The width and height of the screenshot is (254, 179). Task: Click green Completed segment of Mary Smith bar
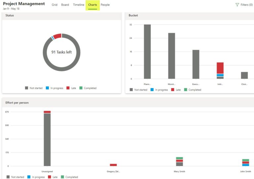tap(180, 158)
